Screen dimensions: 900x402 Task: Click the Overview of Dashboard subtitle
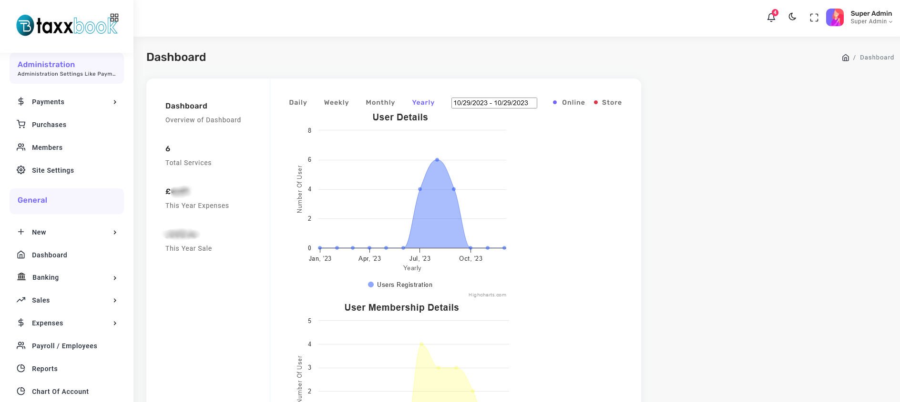coord(203,120)
